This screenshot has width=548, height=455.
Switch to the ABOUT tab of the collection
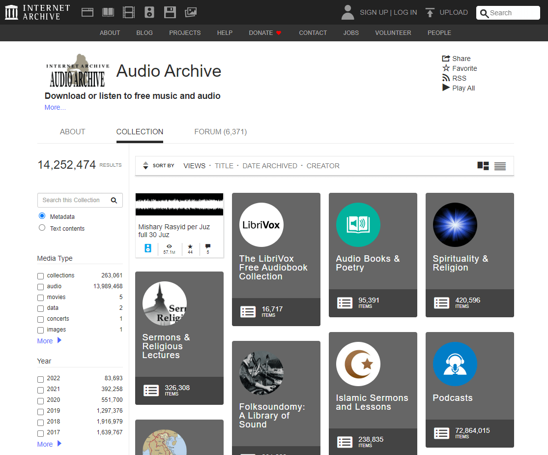72,132
